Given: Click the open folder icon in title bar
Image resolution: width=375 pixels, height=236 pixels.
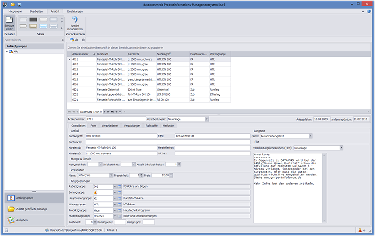Looking at the screenshot, I should tap(13, 5).
